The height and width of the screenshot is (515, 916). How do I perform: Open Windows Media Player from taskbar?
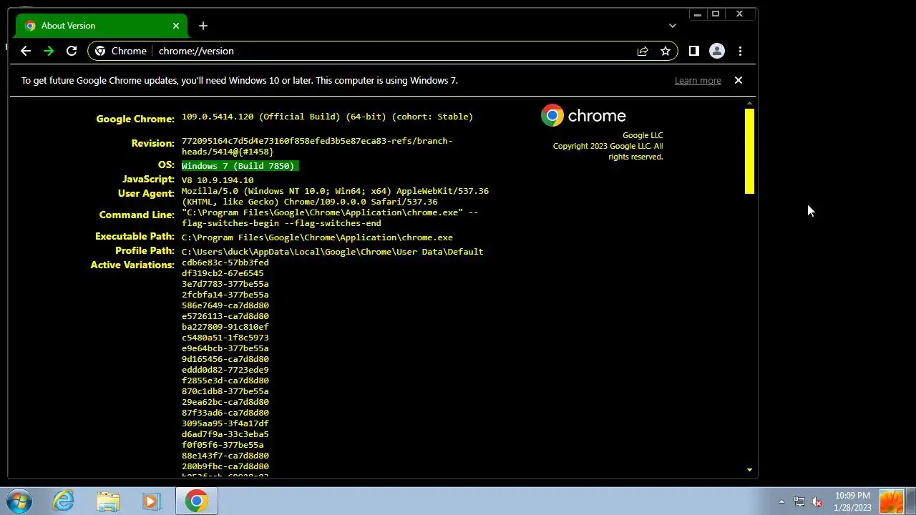(x=152, y=501)
